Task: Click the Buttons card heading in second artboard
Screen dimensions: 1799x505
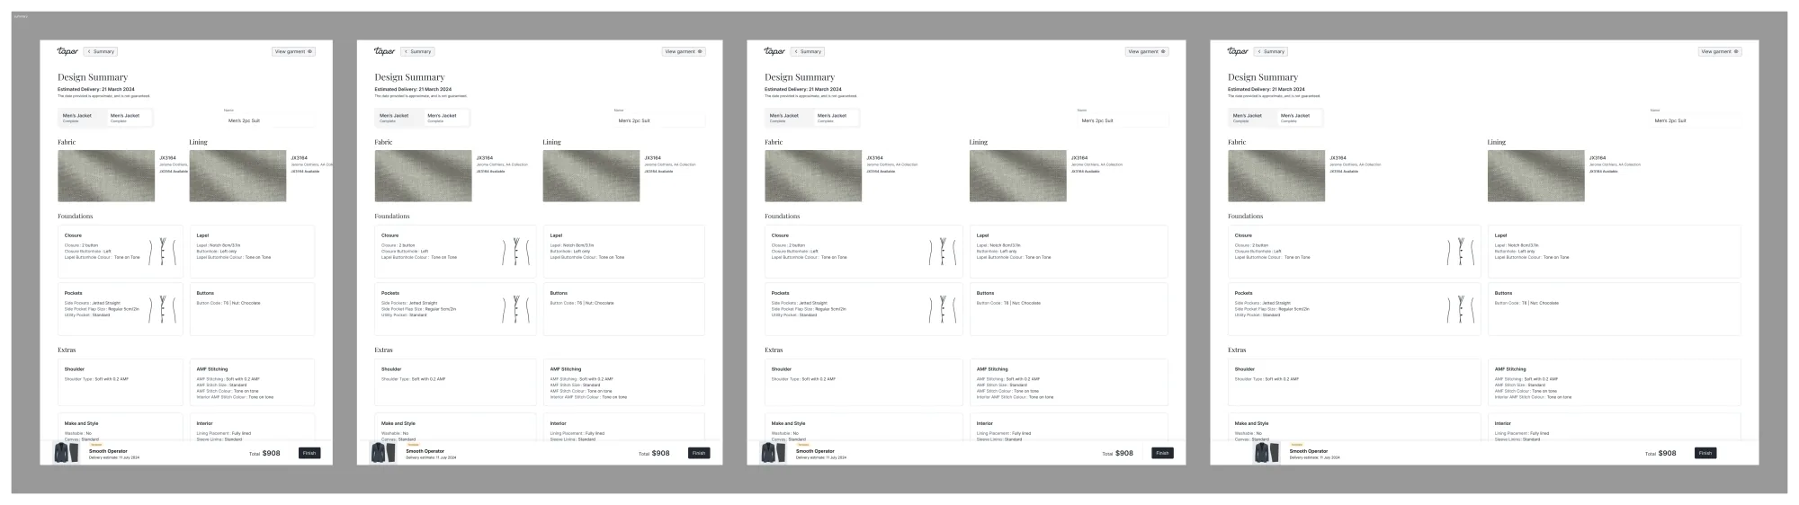Action: (x=559, y=293)
